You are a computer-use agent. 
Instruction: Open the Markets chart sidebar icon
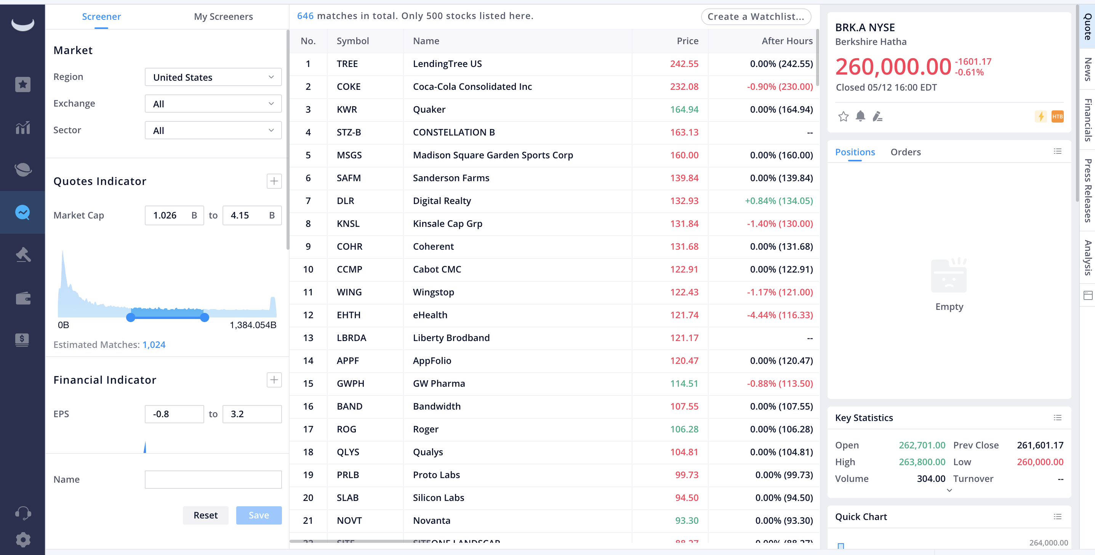(22, 128)
